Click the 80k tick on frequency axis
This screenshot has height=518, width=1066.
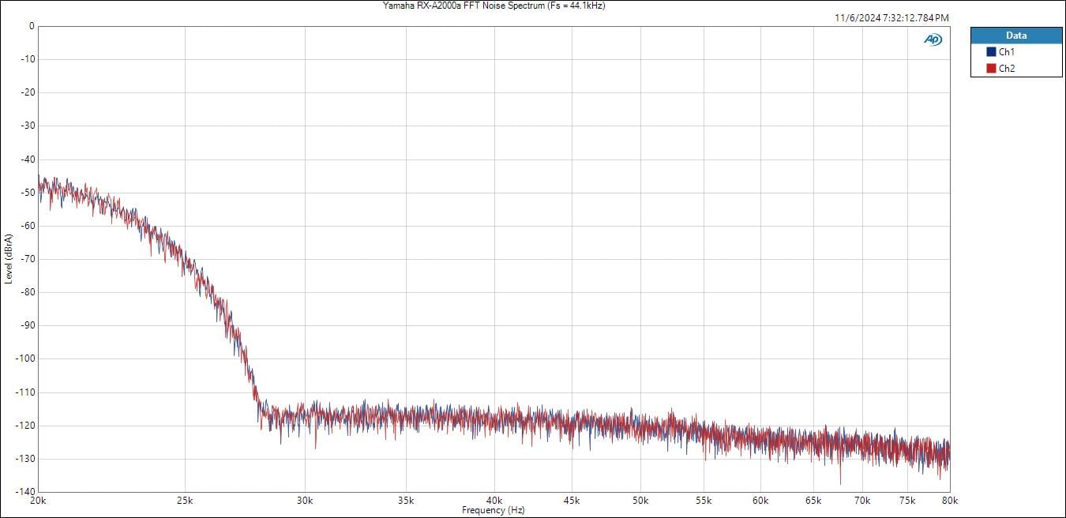[950, 500]
